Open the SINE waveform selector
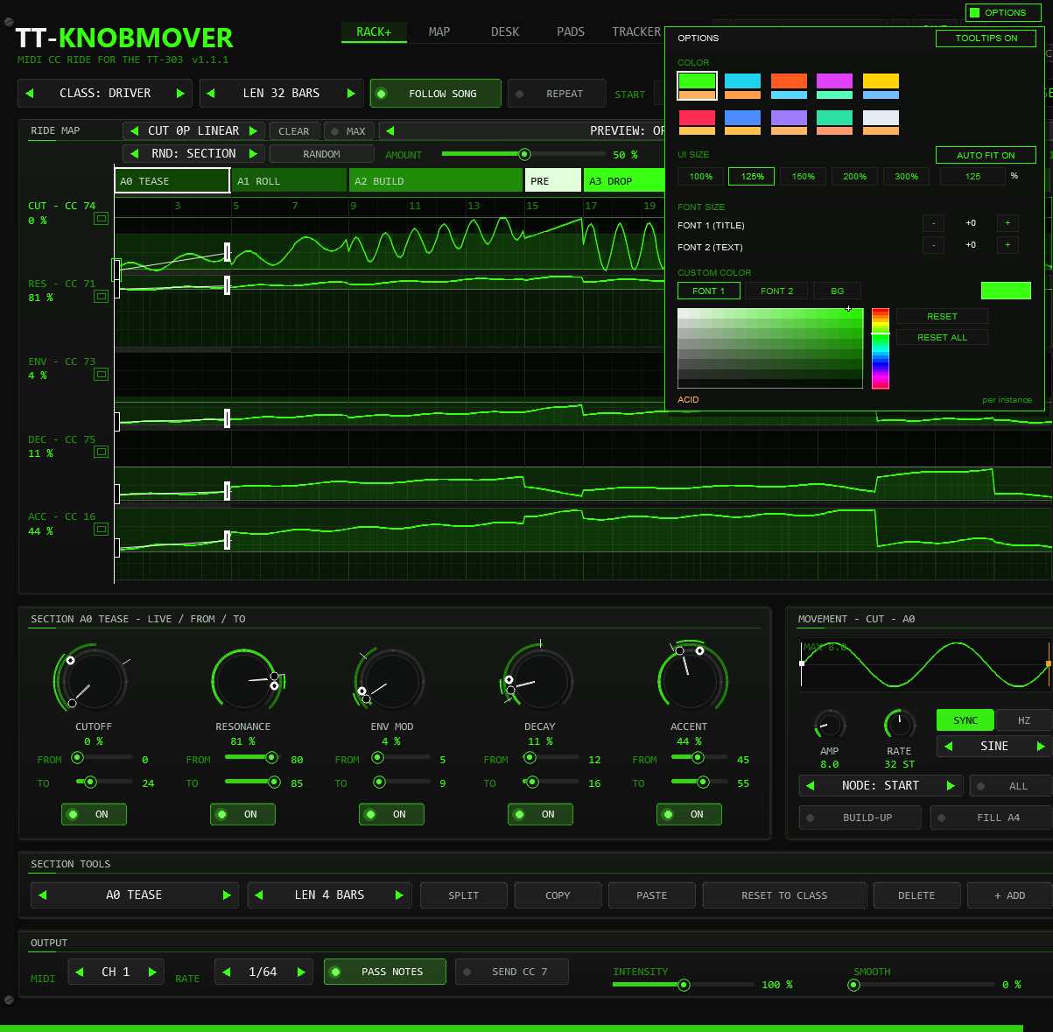 click(x=994, y=747)
